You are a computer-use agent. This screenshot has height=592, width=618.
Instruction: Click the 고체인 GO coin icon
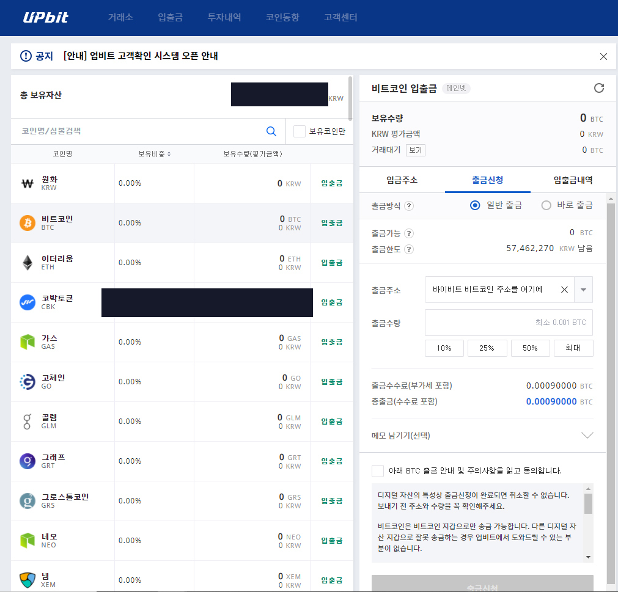[x=28, y=382]
